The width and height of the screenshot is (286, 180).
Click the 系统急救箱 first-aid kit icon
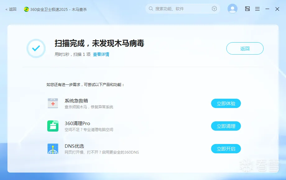pos(53,103)
